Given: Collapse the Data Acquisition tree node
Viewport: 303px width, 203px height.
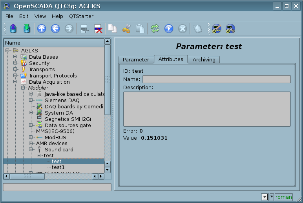Looking at the screenshot, I should [15, 82].
